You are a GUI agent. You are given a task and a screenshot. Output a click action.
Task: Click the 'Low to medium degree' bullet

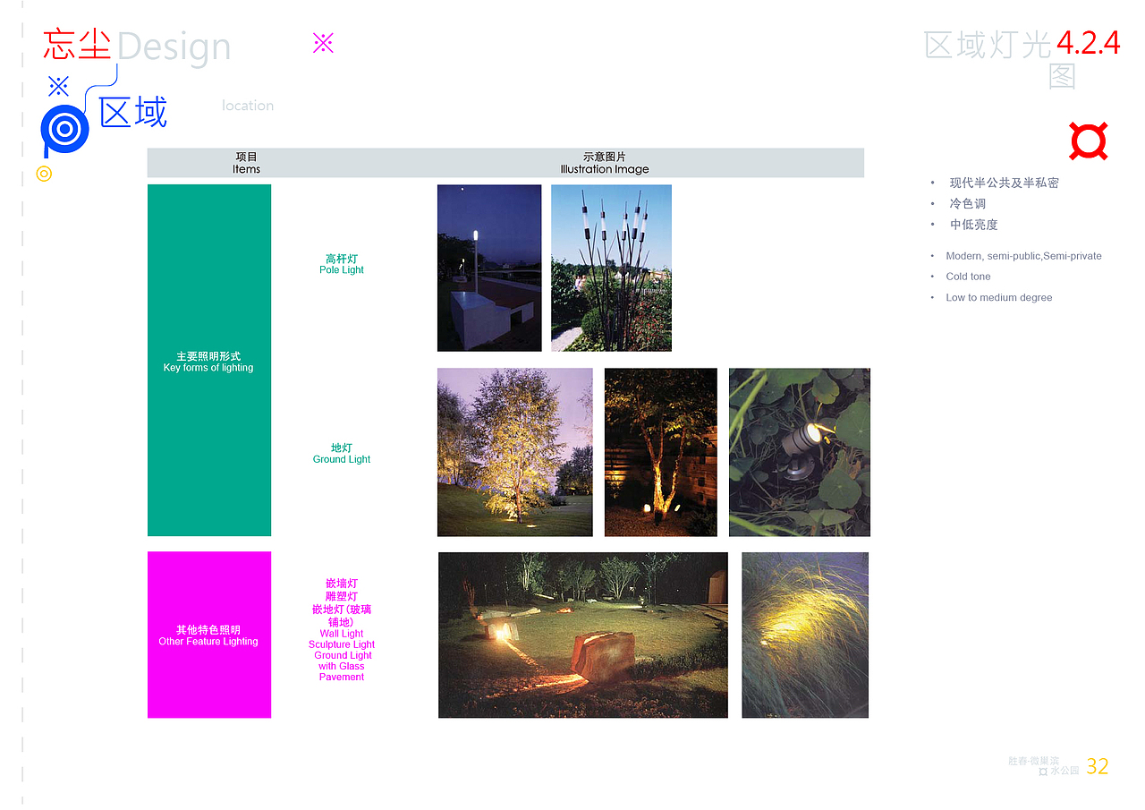[999, 297]
